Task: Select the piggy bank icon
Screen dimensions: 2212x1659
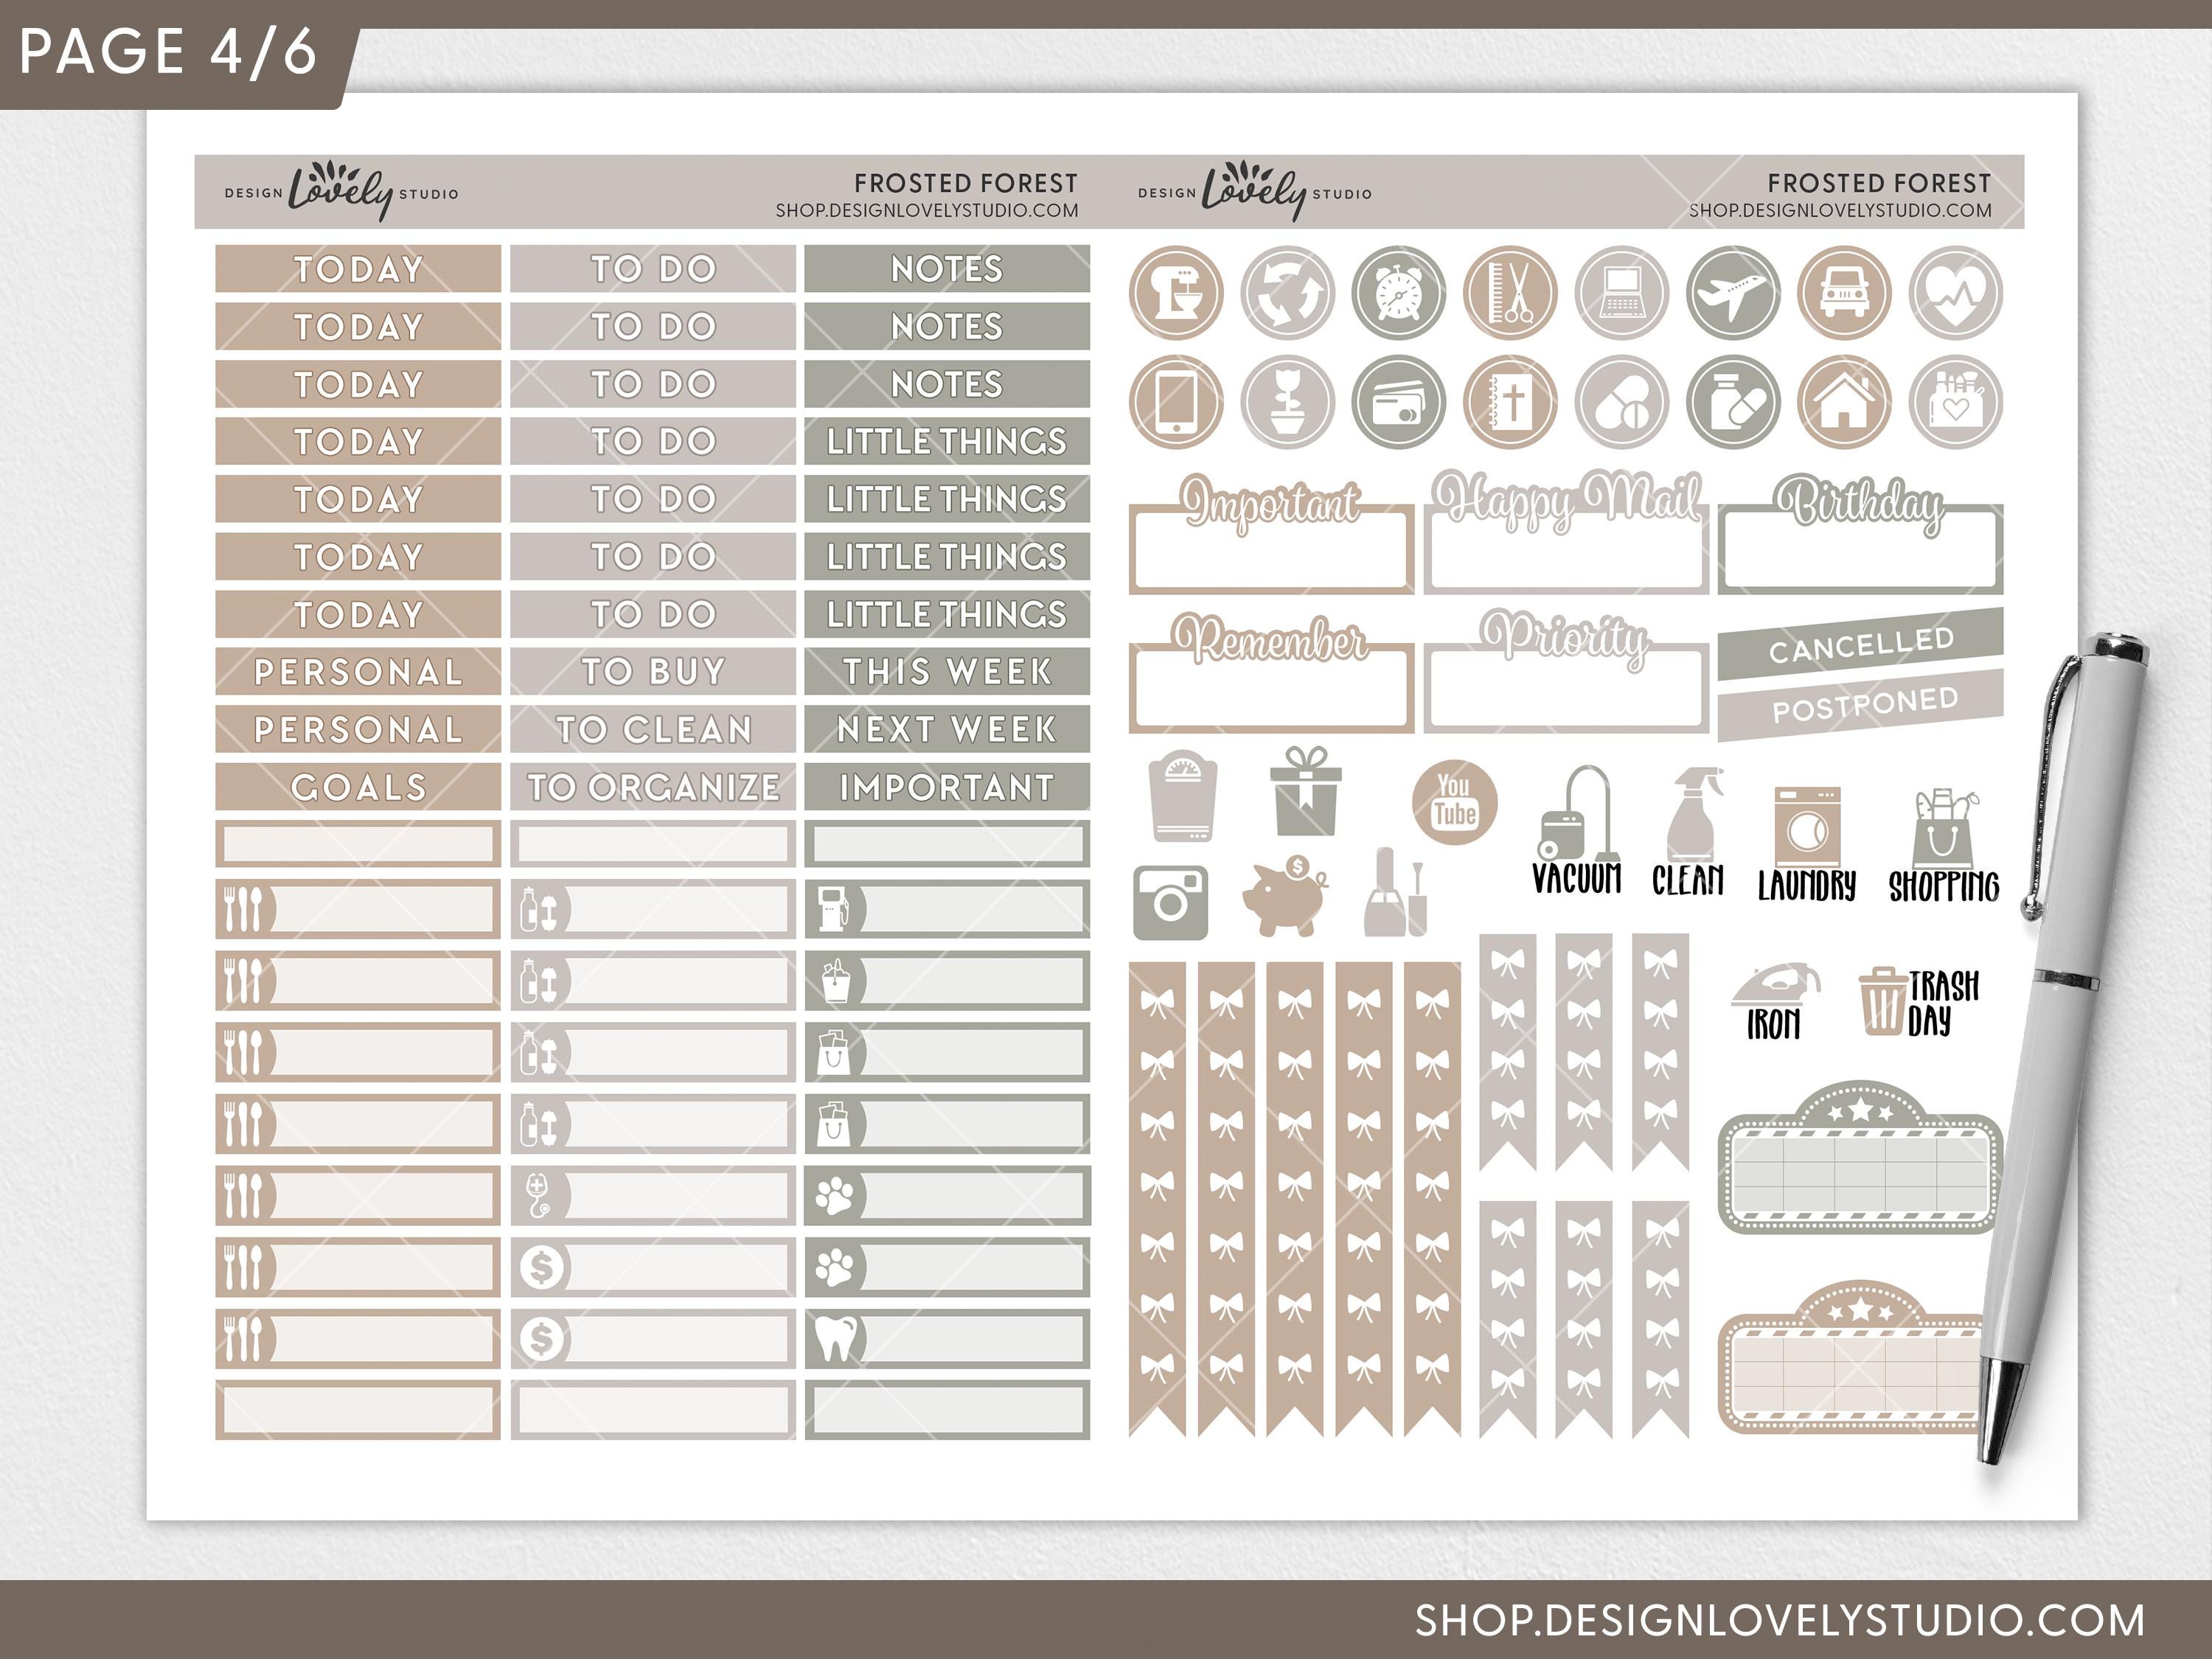Action: click(1285, 895)
